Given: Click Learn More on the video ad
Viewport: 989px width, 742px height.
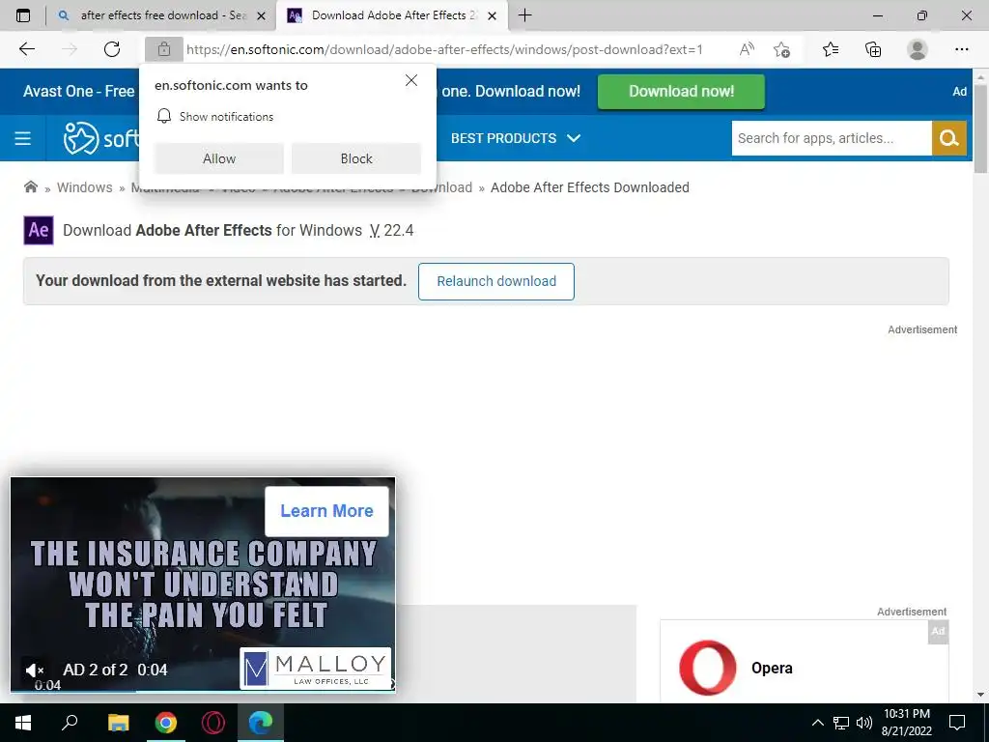Looking at the screenshot, I should [x=326, y=511].
